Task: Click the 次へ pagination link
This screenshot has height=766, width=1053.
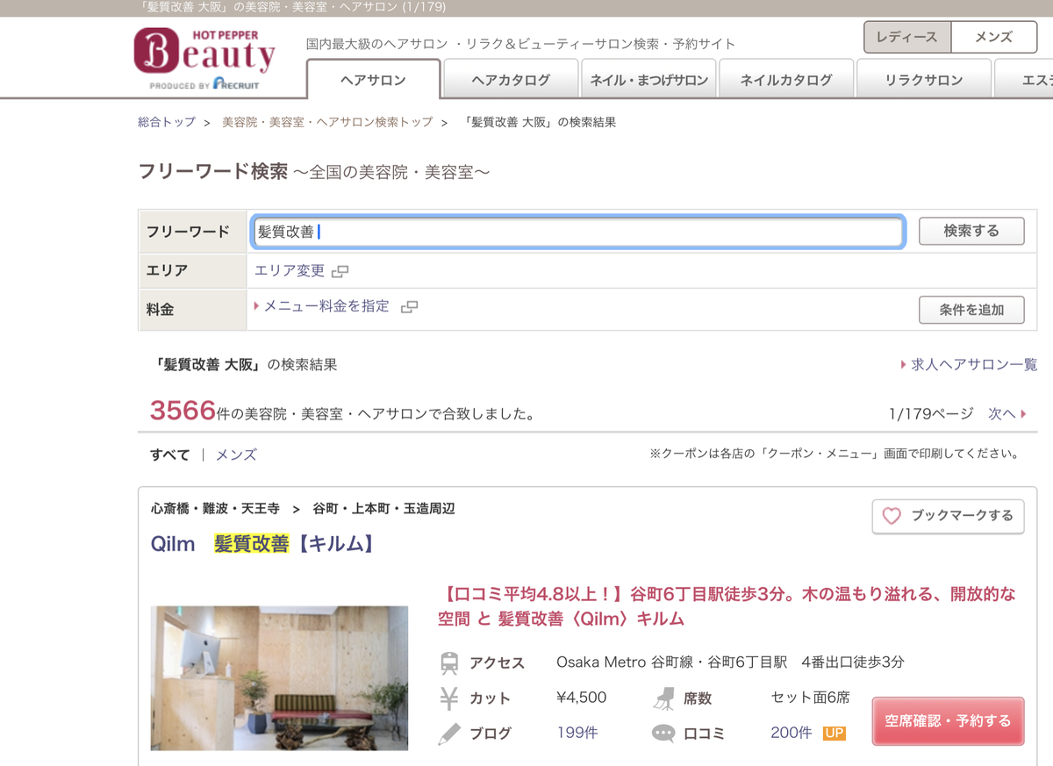Action: pyautogui.click(x=1003, y=413)
